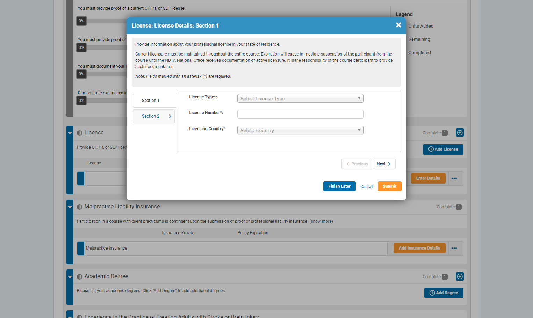Click the half-circle status icon beside License

point(80,133)
